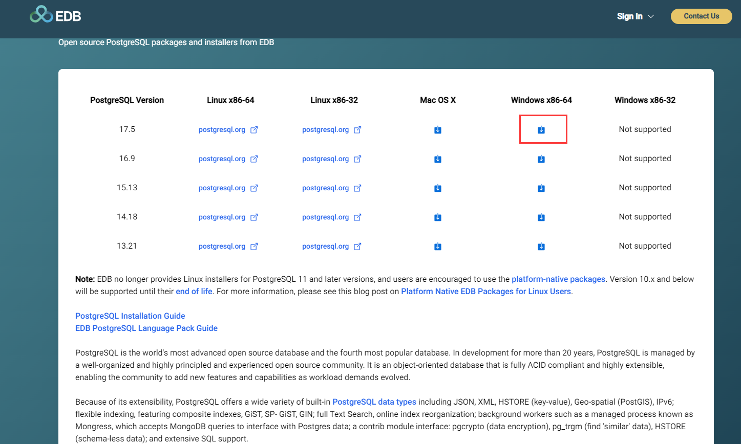The image size is (741, 444).
Task: Open postgresql.org Linux x86-64 link for 13.21
Action: pos(228,247)
